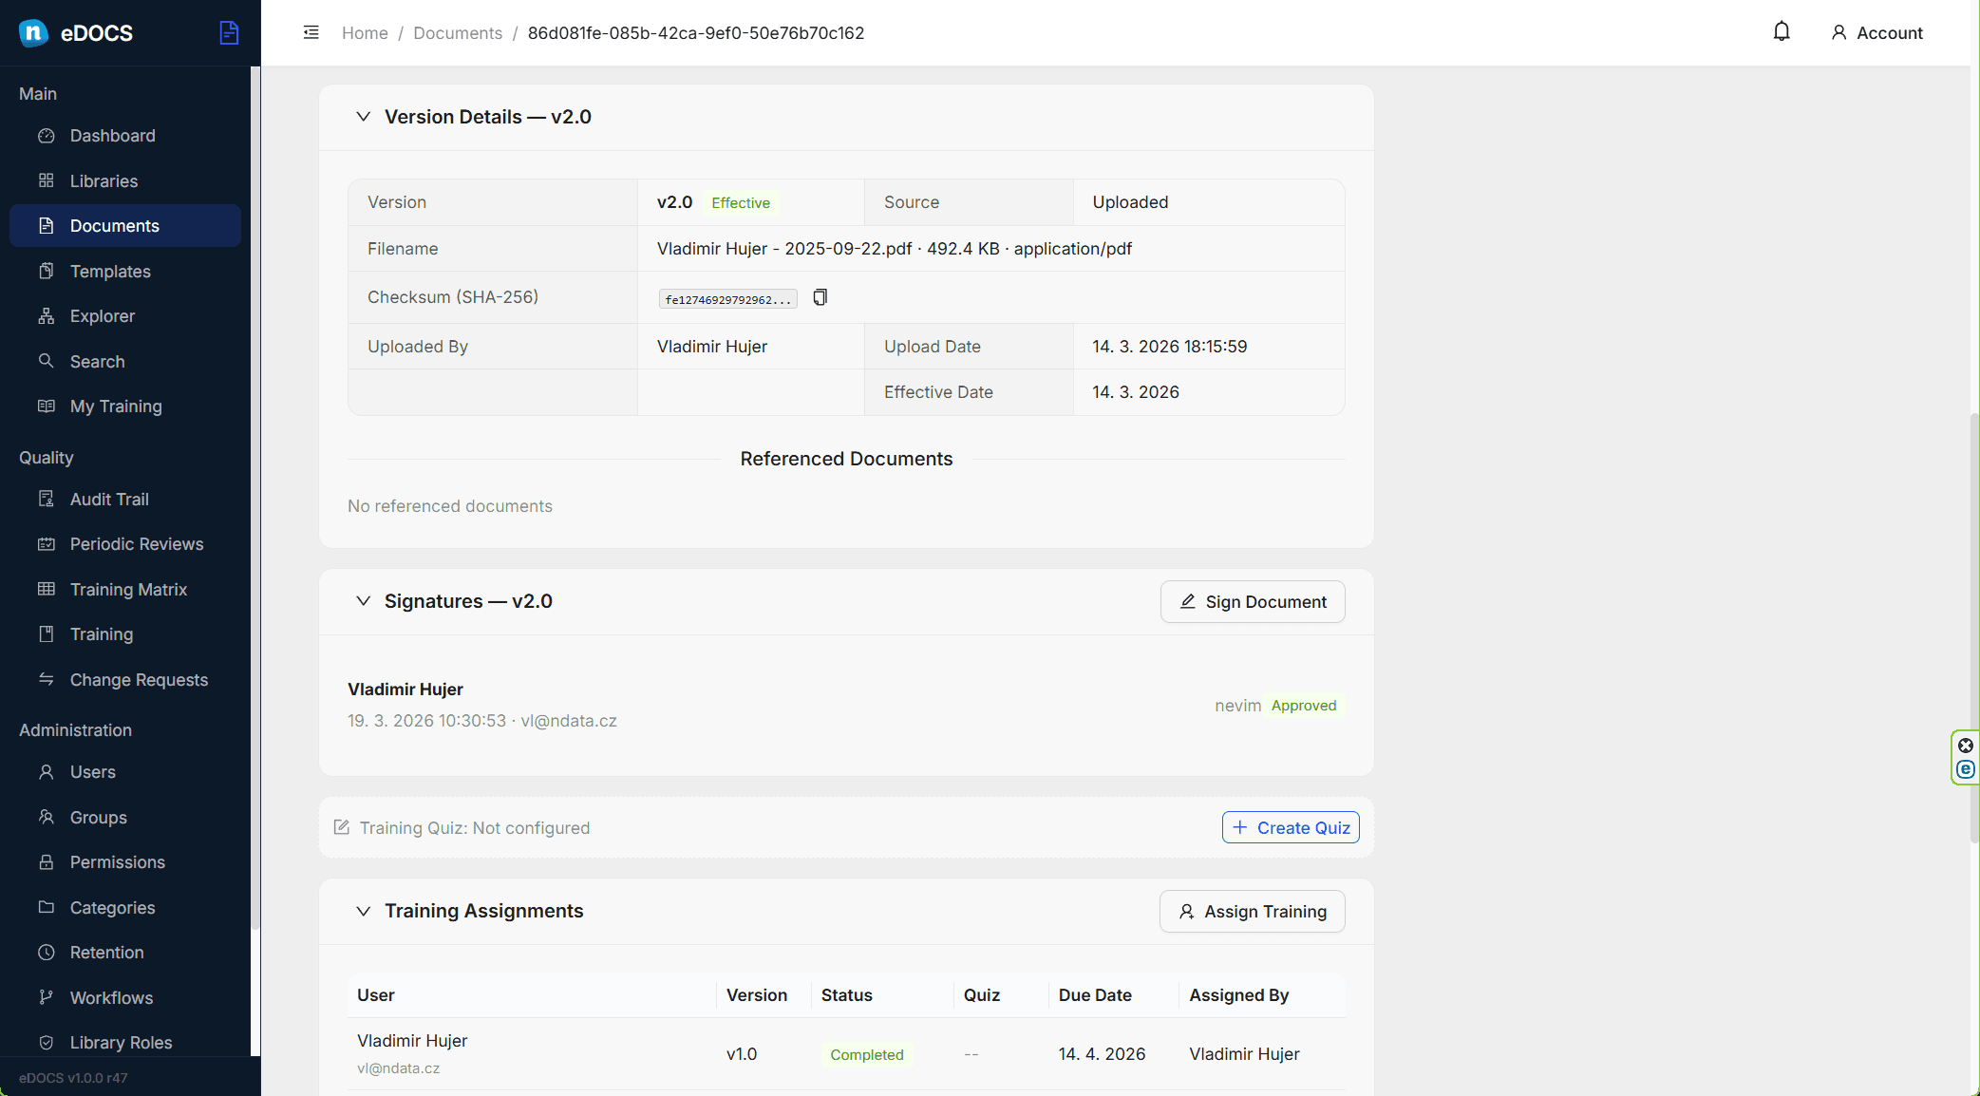Image resolution: width=1980 pixels, height=1096 pixels.
Task: Click Training Quiz: Not configured text
Action: pyautogui.click(x=474, y=828)
